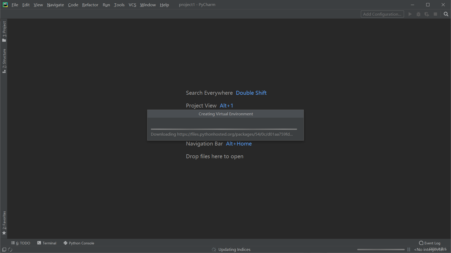This screenshot has width=451, height=253.
Task: Click the green Run play icon
Action: coord(410,14)
